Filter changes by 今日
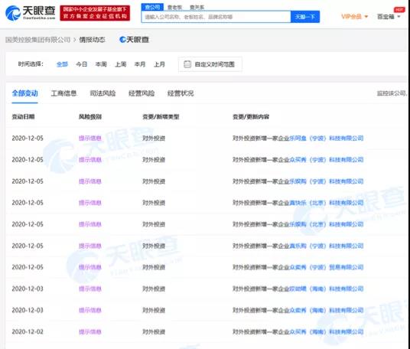 click(81, 64)
